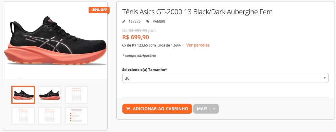Click the tag icon beside PA6890
The height and width of the screenshot is (132, 336).
pos(148,21)
